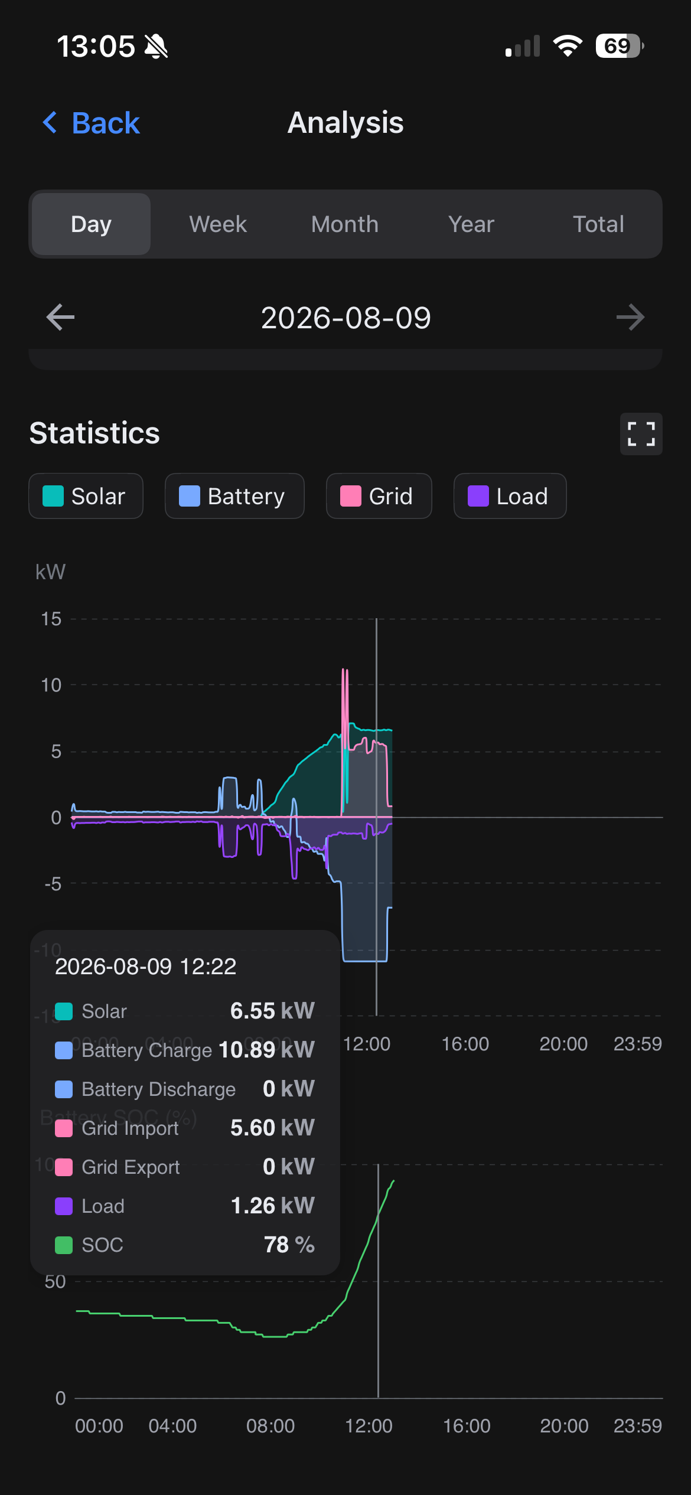Switch to the Week tab
691x1495 pixels.
click(218, 224)
